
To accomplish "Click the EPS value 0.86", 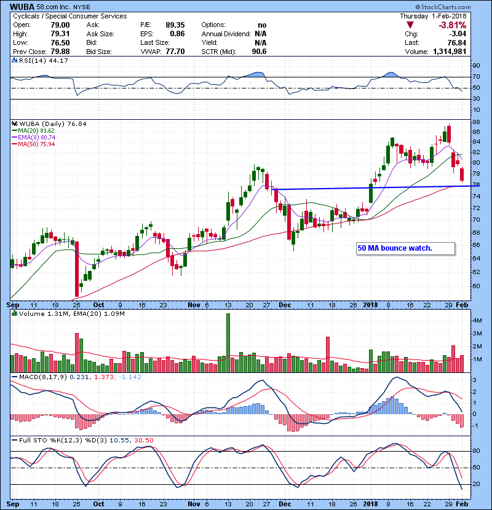I will tap(178, 34).
